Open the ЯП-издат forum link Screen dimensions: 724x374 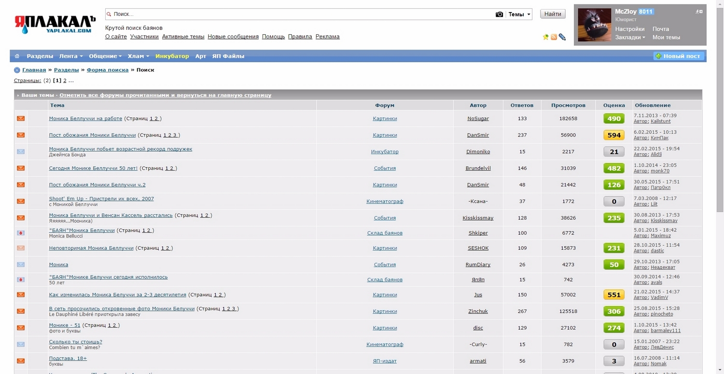pos(385,361)
